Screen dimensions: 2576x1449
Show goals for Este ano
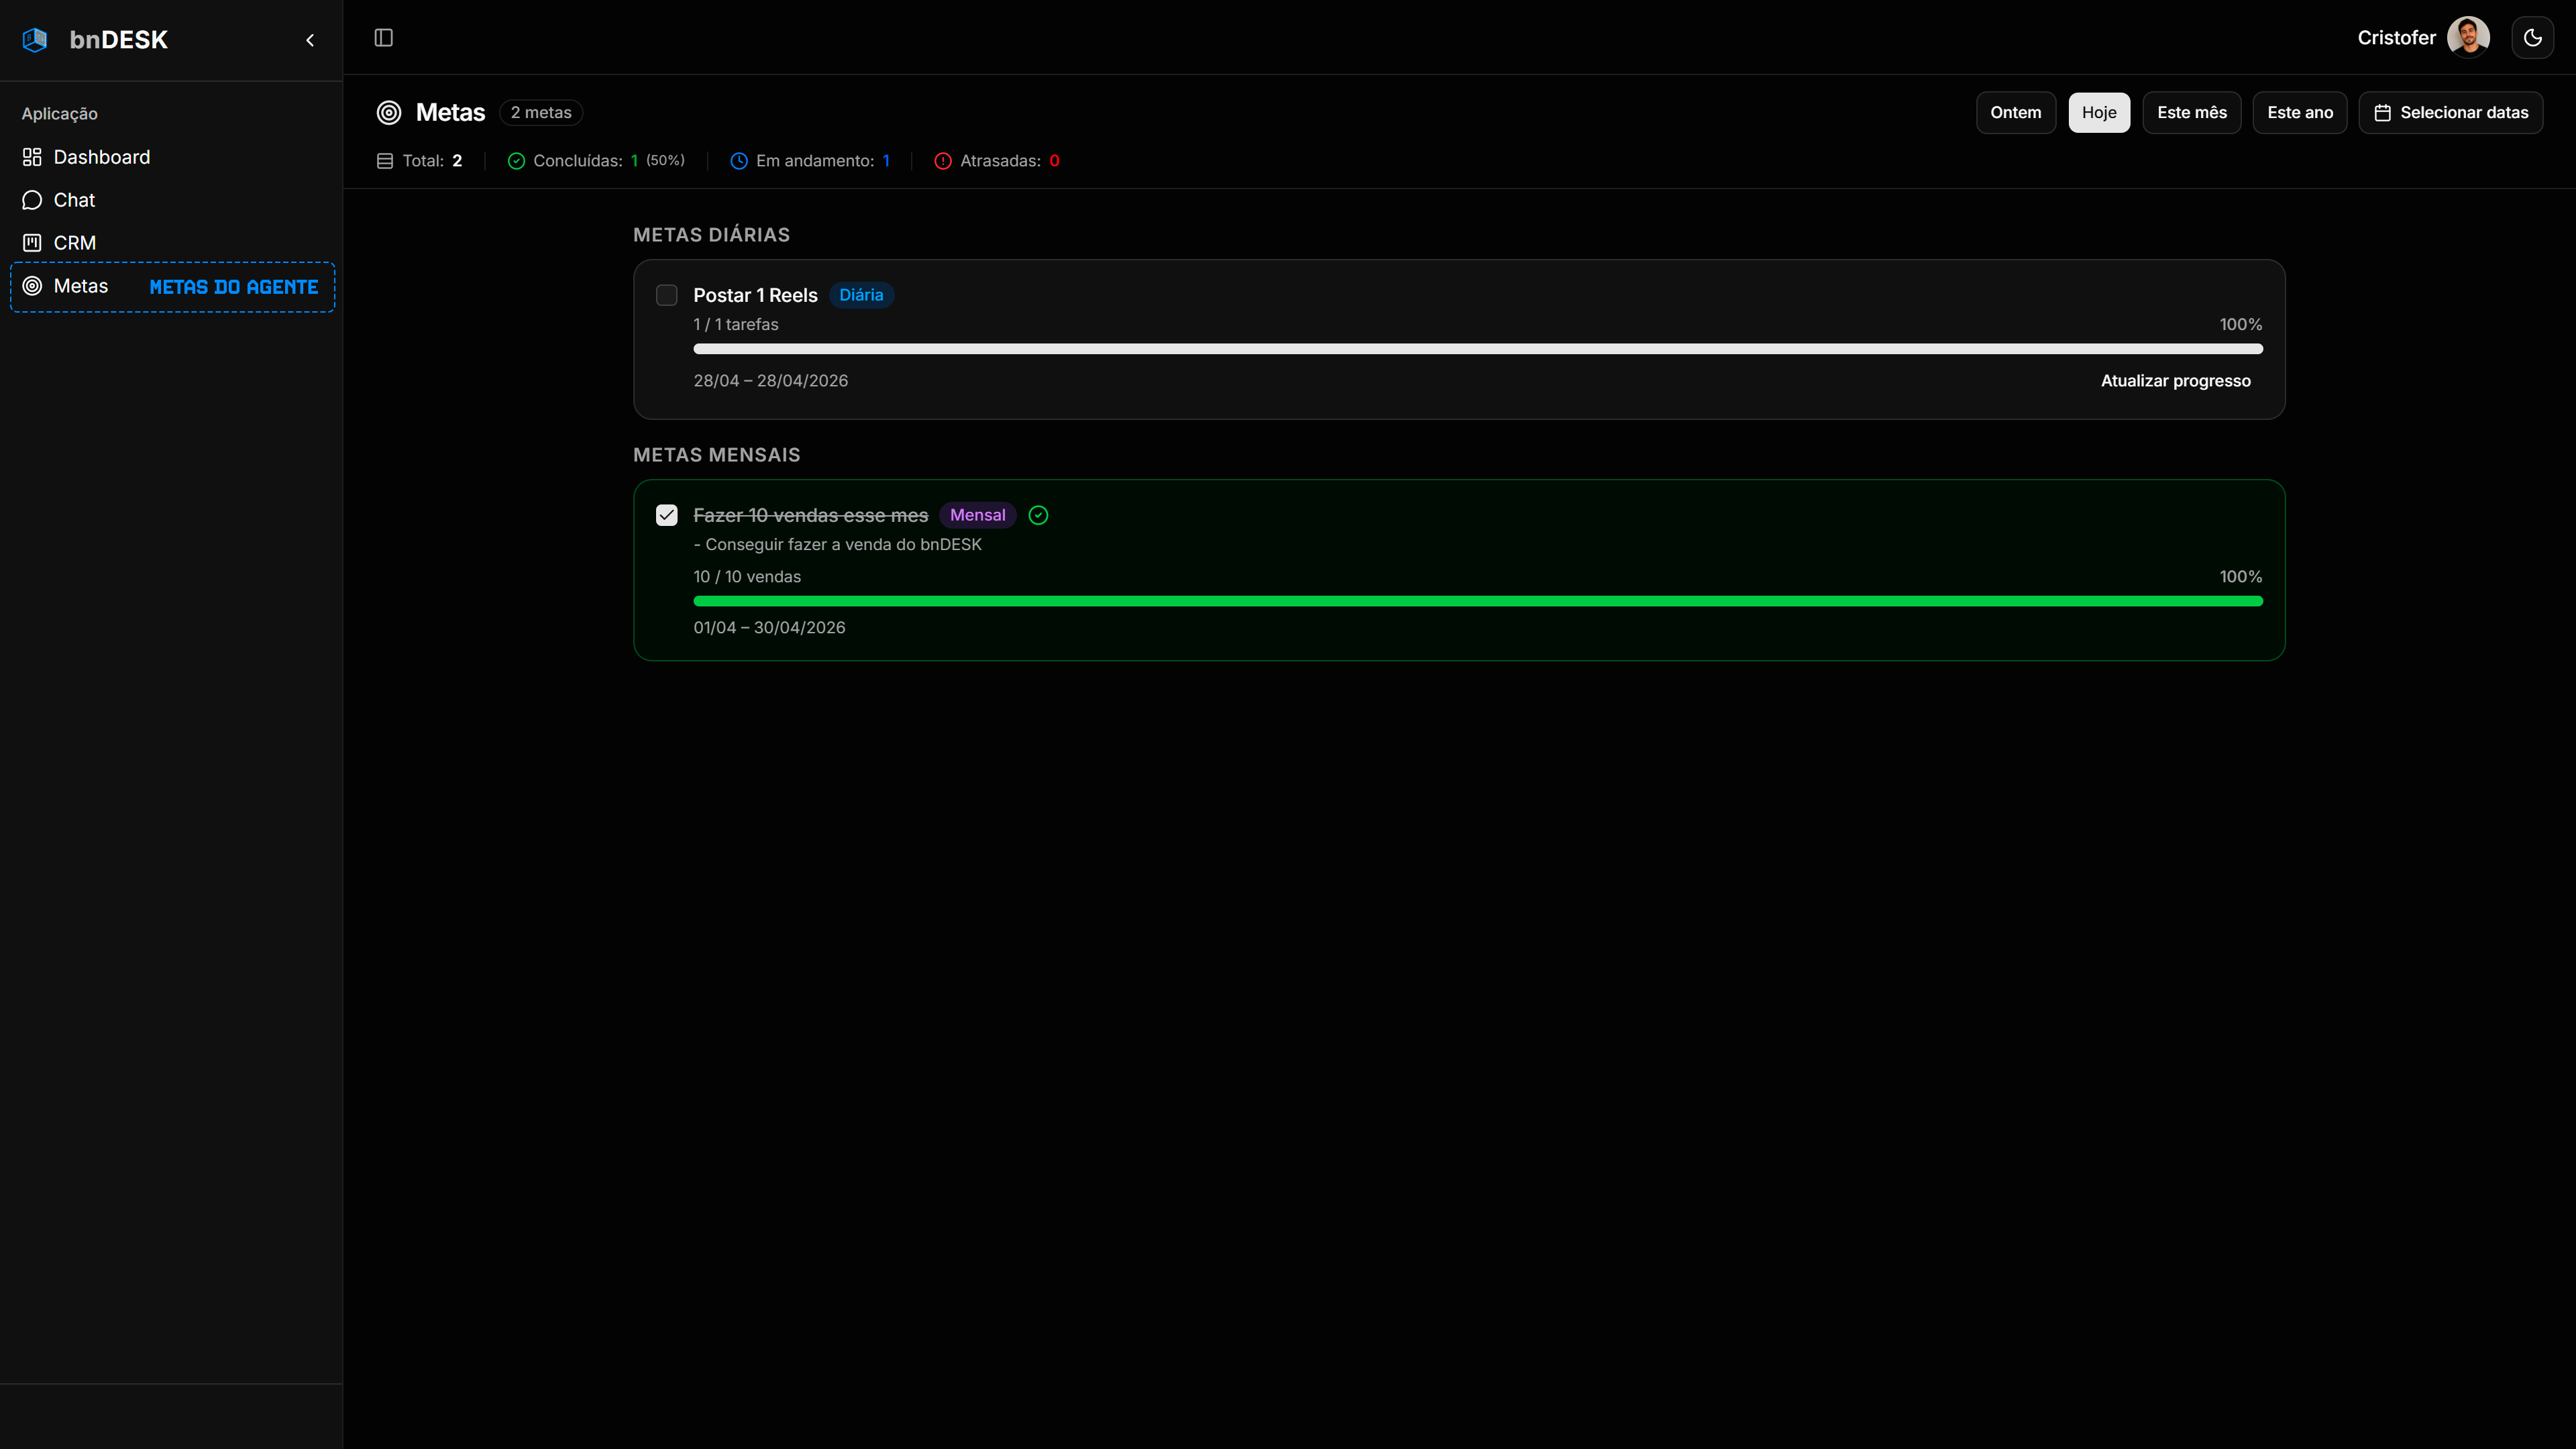point(2299,113)
